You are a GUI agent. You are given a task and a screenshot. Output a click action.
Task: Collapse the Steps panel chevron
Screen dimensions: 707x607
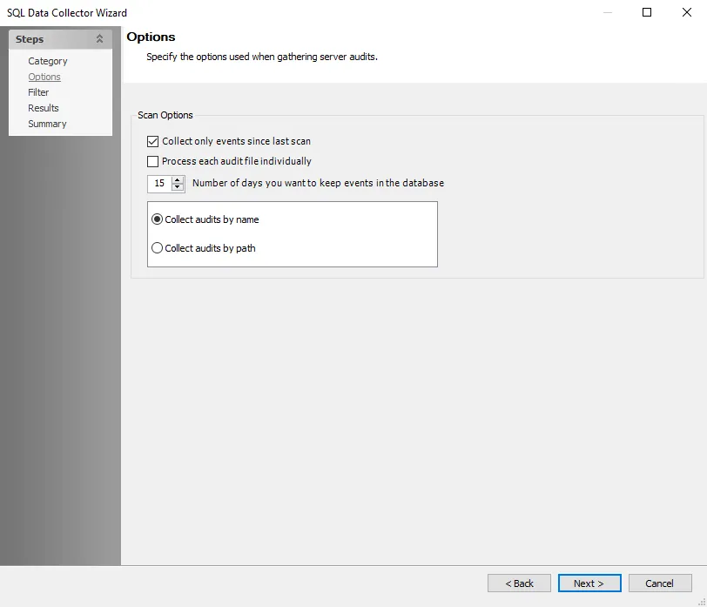pyautogui.click(x=99, y=39)
